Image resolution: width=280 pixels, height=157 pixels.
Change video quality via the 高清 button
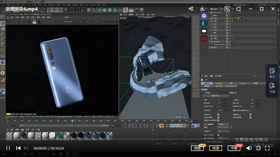[x=215, y=148]
